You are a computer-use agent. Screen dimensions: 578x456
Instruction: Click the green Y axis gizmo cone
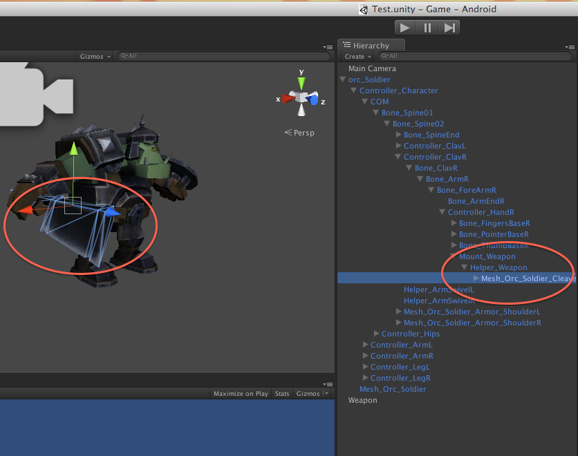(x=301, y=82)
